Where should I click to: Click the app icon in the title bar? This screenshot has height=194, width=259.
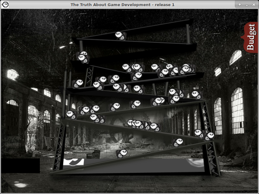coord(4,5)
